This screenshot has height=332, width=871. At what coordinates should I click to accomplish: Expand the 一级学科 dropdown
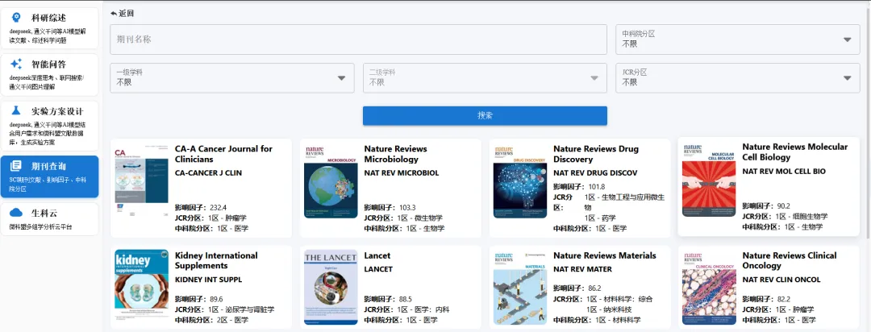[232, 77]
